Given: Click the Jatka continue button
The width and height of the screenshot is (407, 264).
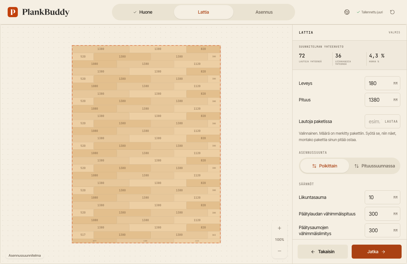Looking at the screenshot, I should (376, 252).
